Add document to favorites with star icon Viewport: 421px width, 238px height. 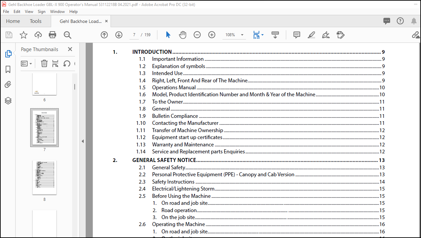[24, 35]
